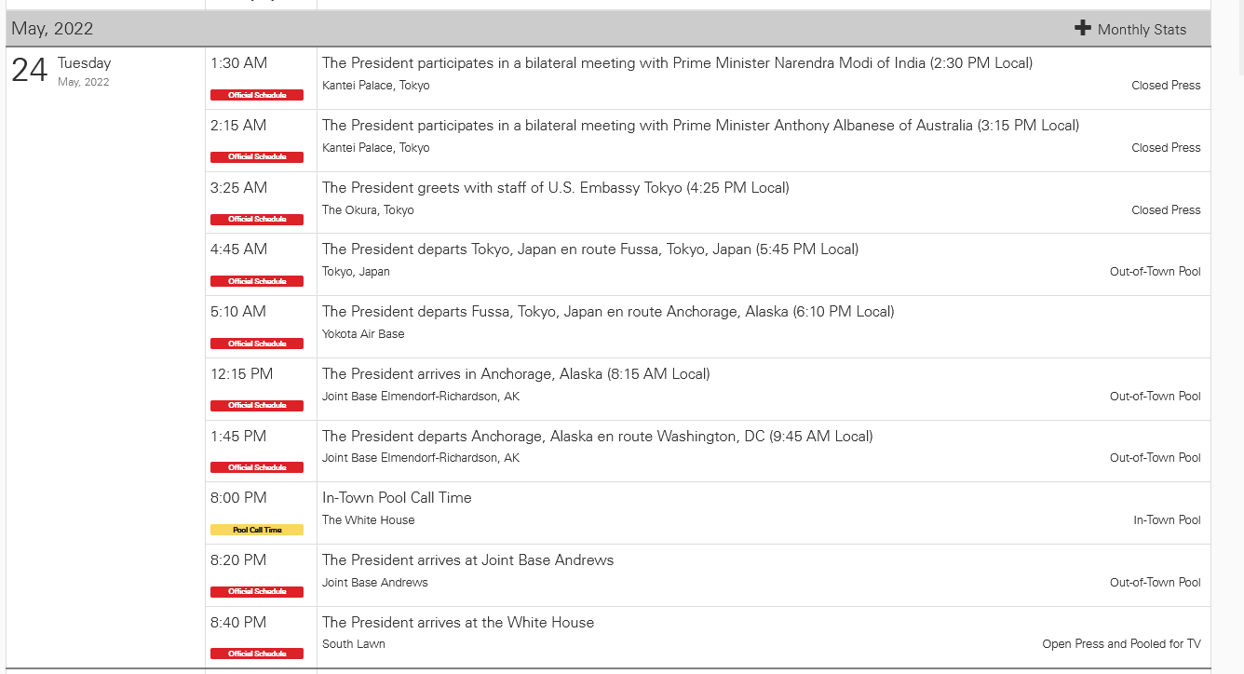
Task: Click the 8:40 PM time label
Action: click(x=238, y=623)
